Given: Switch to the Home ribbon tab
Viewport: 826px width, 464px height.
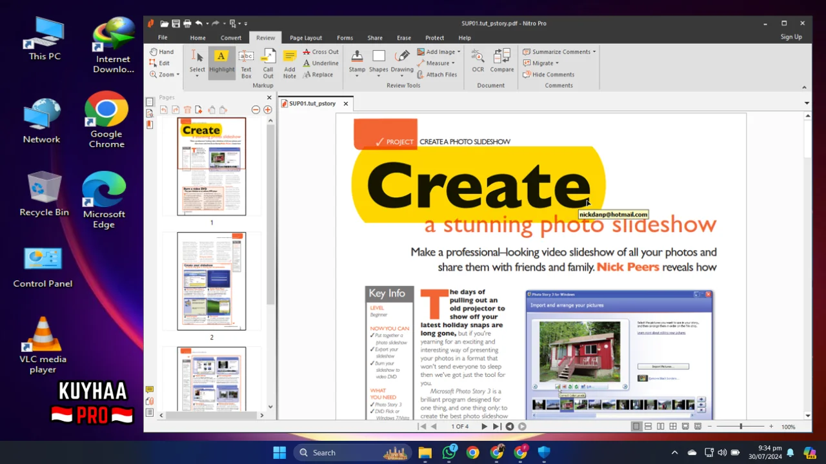Looking at the screenshot, I should pos(197,38).
